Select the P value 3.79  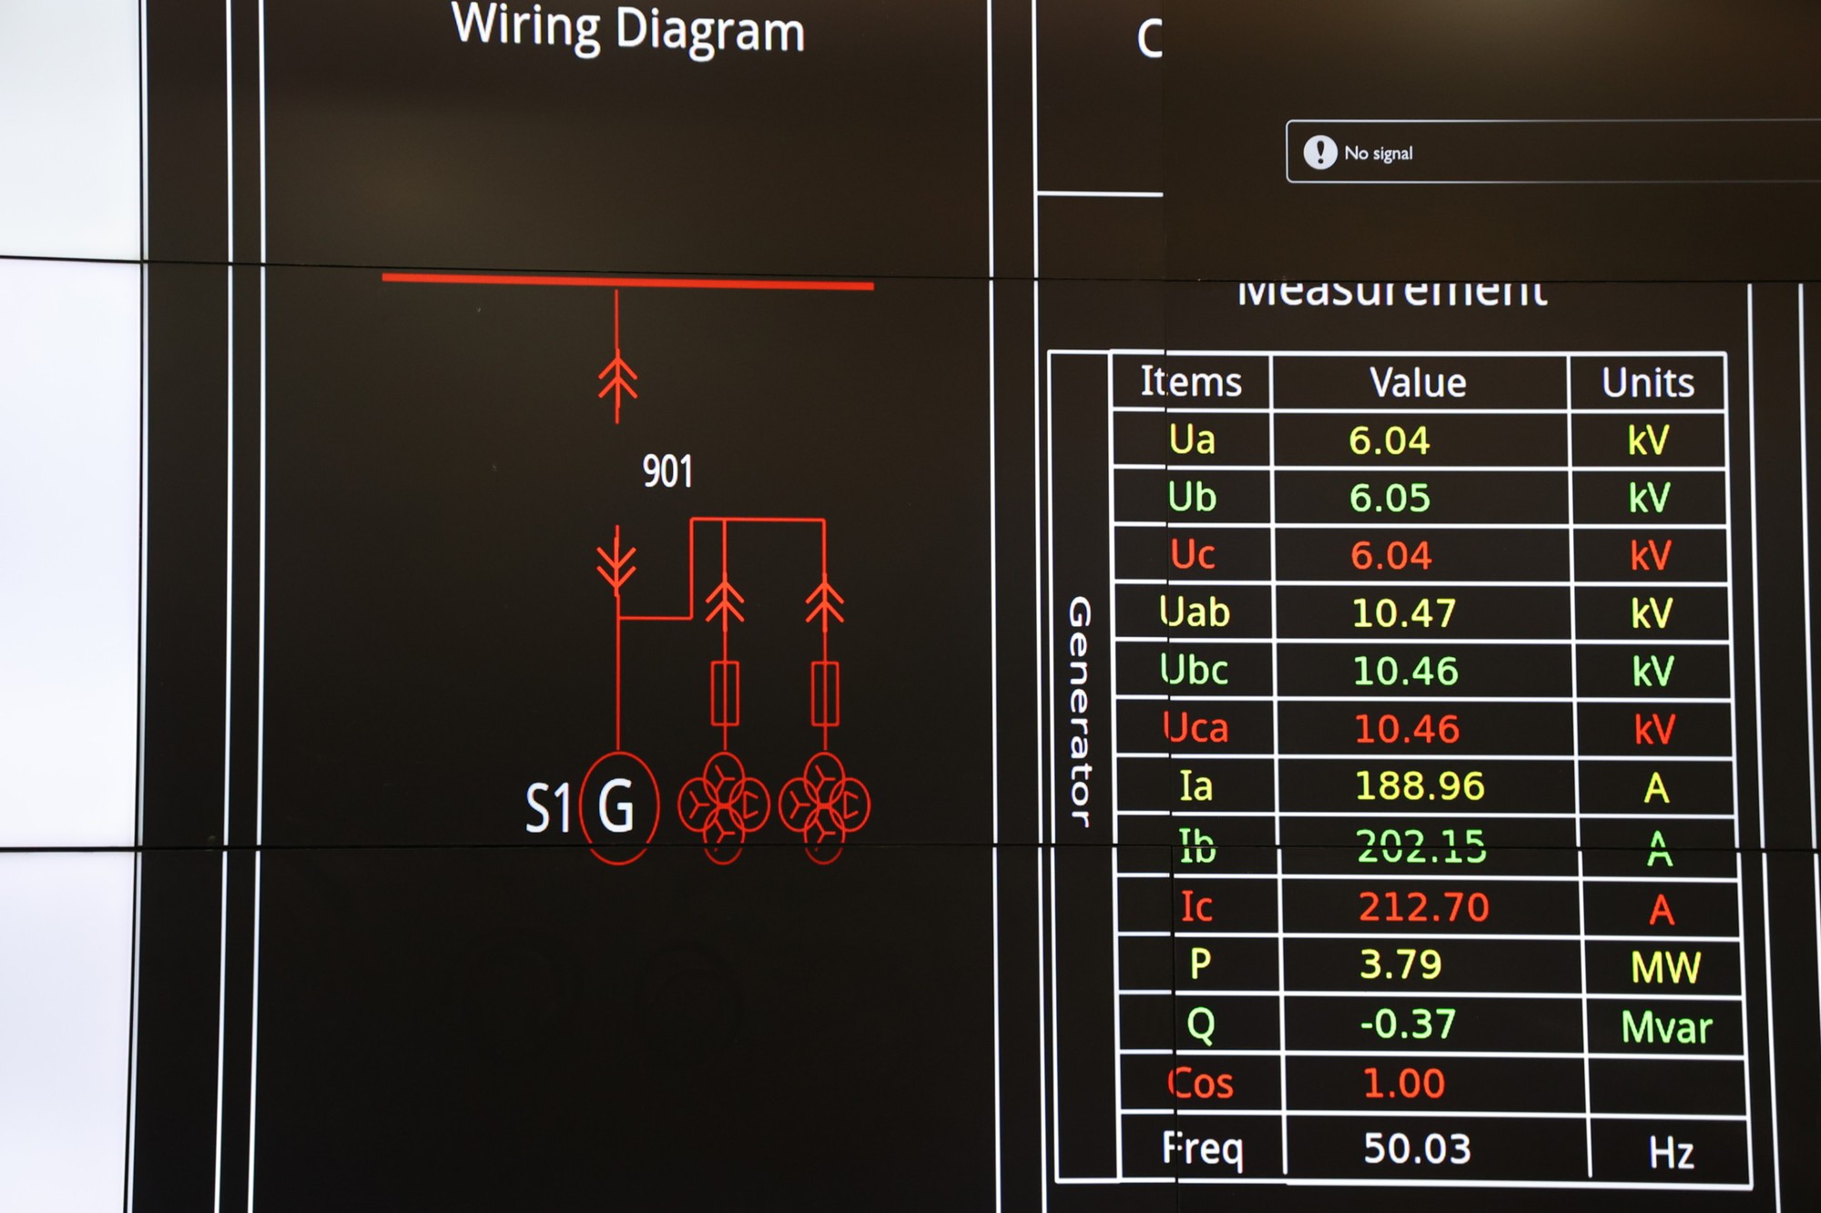pos(1401,965)
